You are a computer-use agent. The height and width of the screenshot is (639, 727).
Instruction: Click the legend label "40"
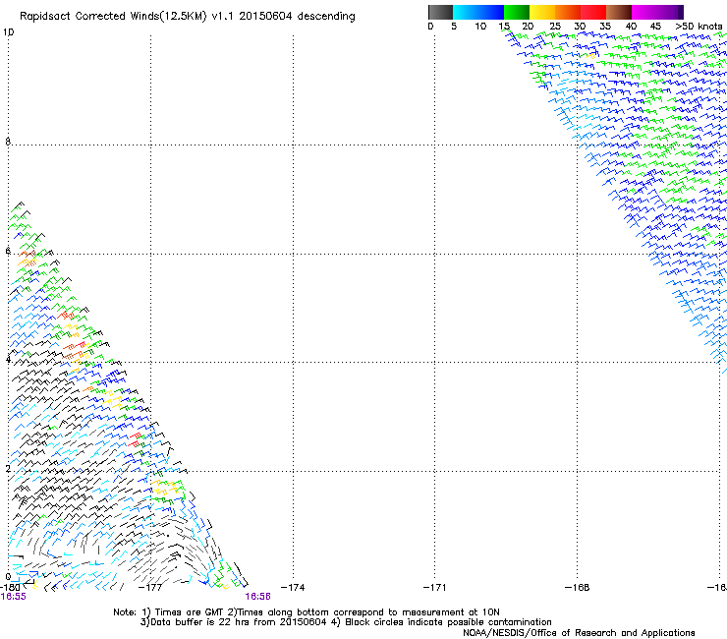click(631, 26)
